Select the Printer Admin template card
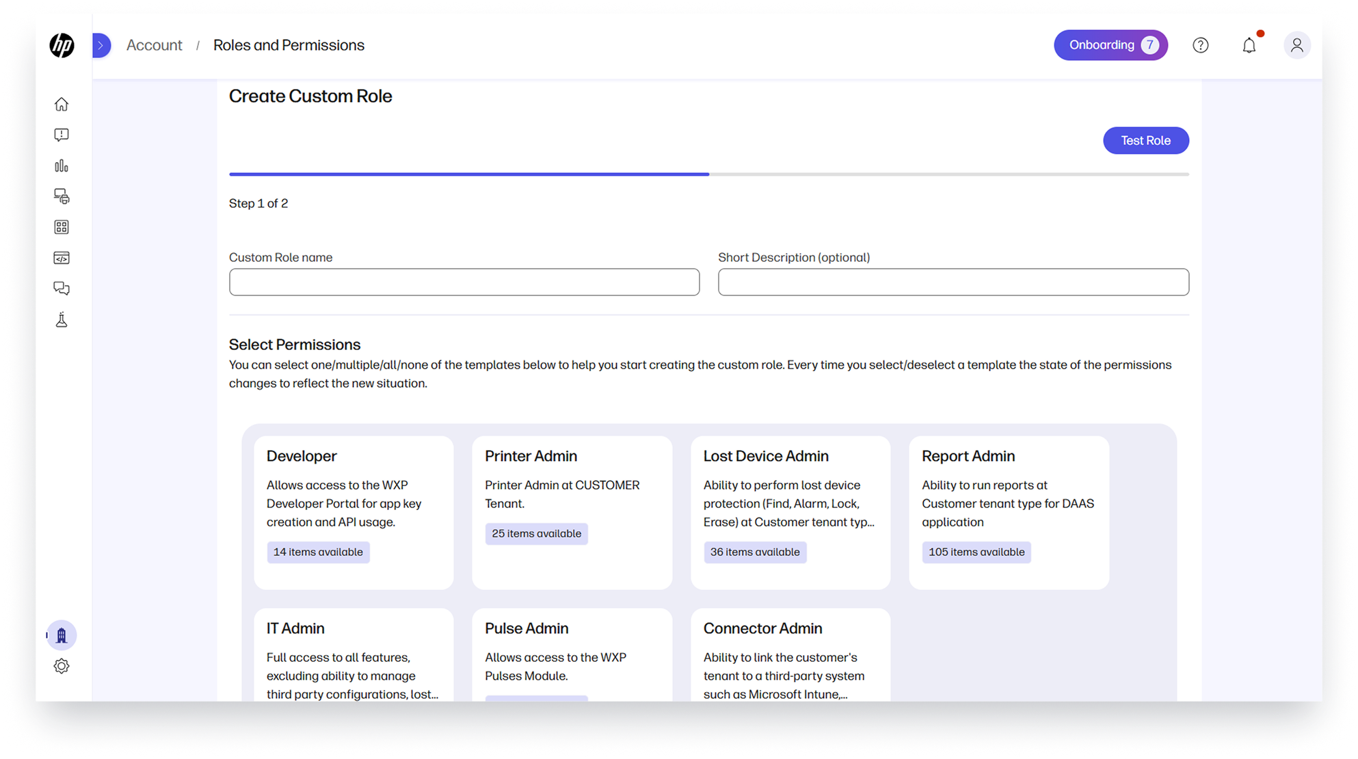Image resolution: width=1358 pixels, height=759 pixels. coord(572,511)
